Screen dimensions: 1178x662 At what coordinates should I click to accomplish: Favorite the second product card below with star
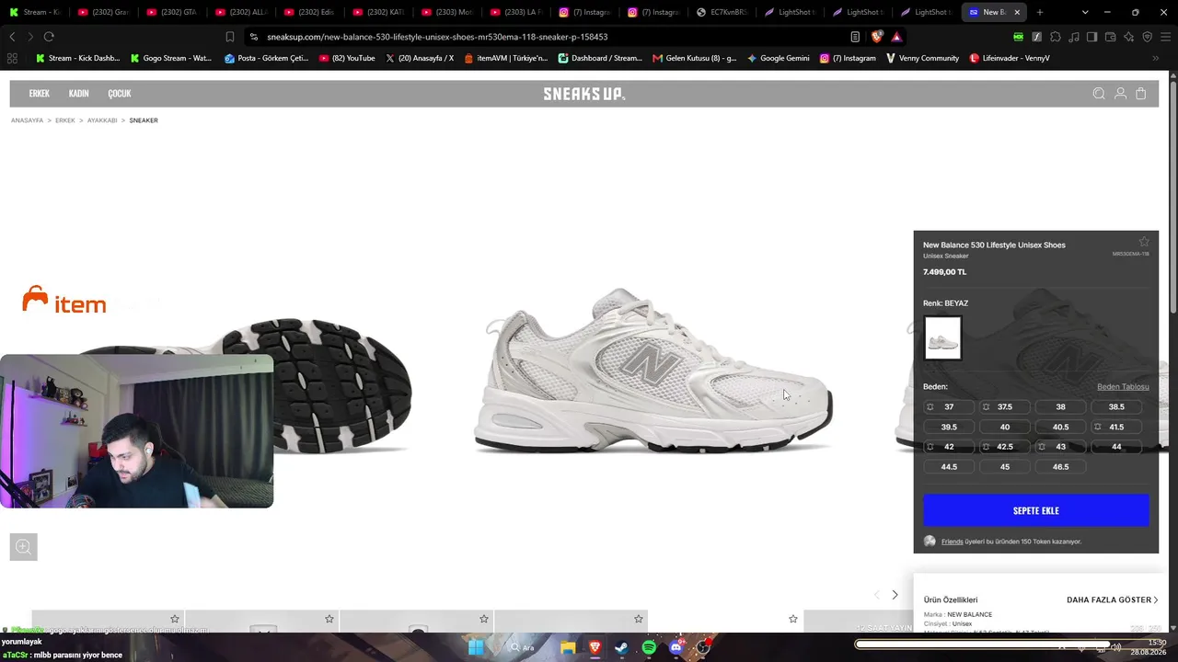tap(329, 619)
